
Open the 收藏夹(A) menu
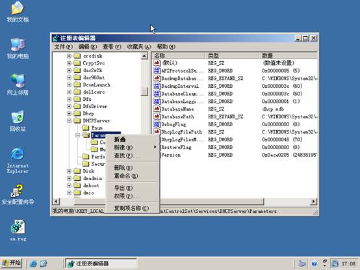(138, 47)
